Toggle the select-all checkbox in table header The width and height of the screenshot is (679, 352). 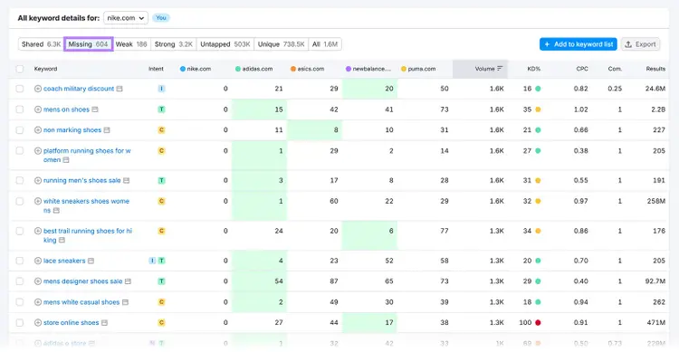[20, 69]
